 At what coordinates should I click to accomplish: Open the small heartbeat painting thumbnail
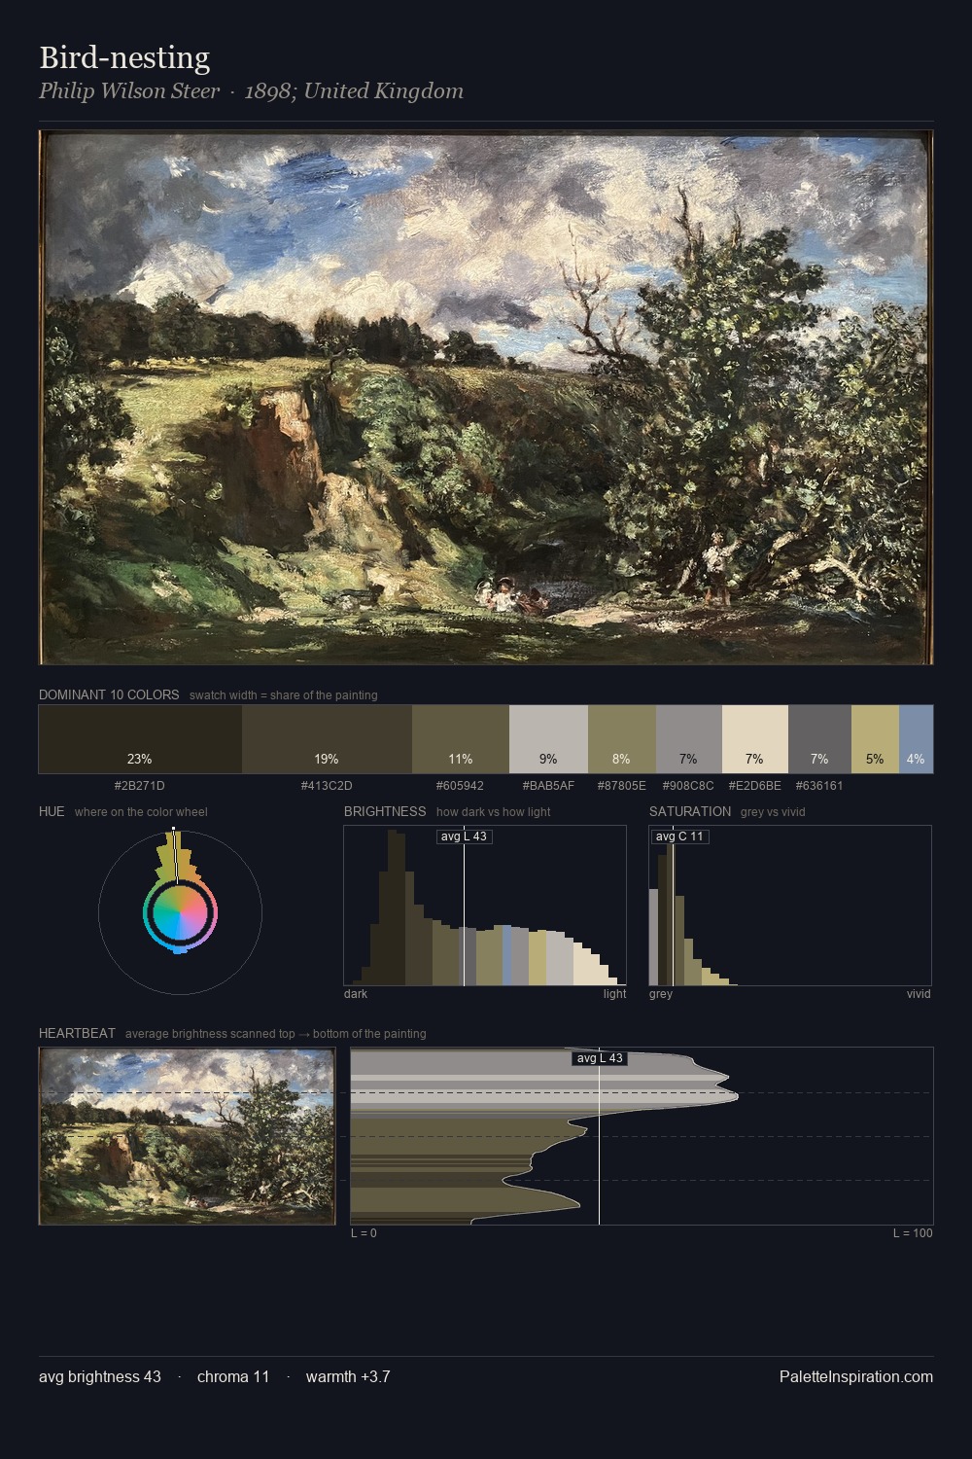187,1136
